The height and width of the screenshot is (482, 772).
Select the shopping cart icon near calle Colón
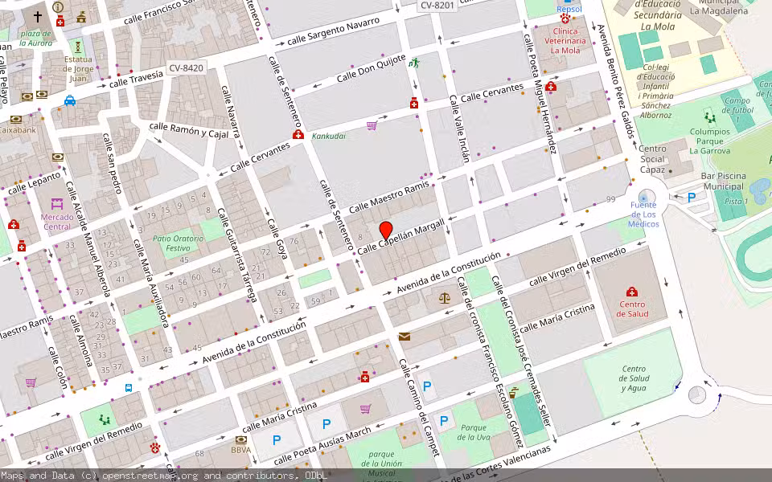[x=31, y=382]
